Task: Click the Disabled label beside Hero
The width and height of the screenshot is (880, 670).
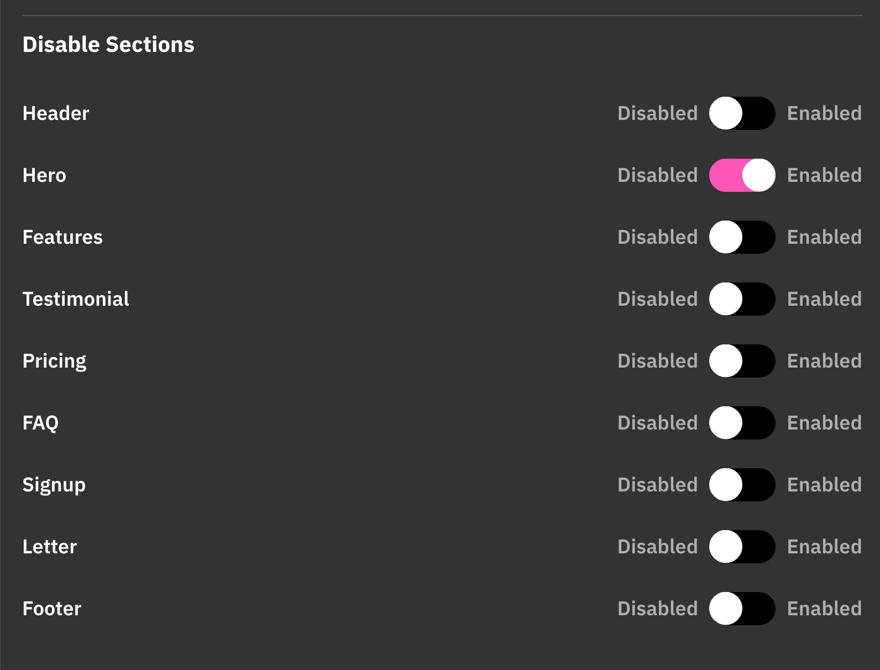Action: pos(657,175)
